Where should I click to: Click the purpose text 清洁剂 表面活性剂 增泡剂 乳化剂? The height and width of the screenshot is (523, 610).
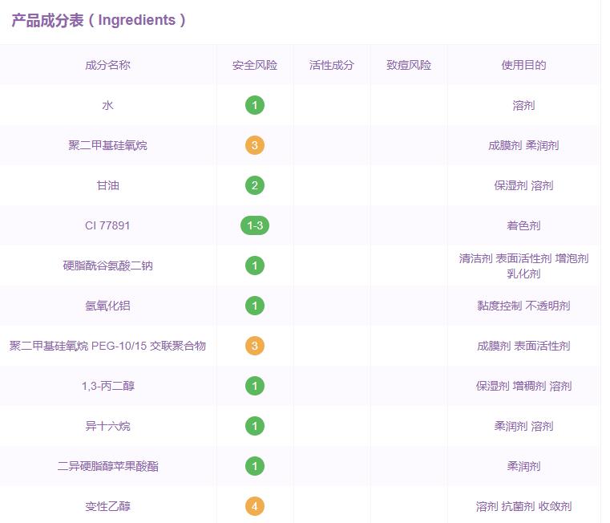pos(523,266)
